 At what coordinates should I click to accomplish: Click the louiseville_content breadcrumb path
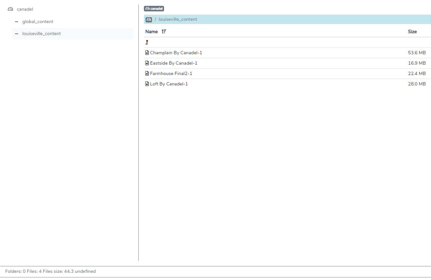(x=178, y=19)
